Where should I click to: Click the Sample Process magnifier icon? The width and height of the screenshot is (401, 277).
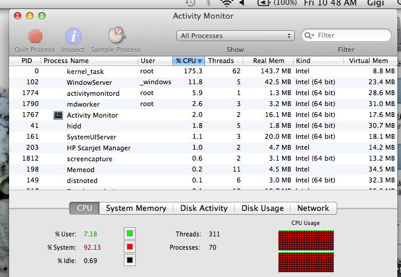[x=117, y=35]
